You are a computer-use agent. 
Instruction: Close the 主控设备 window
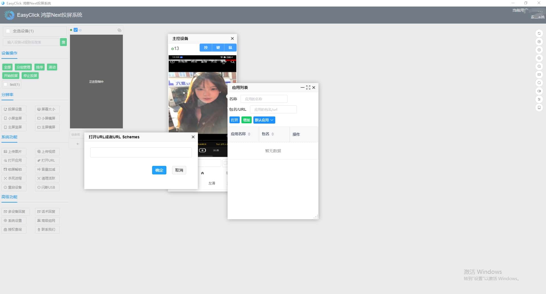coord(232,39)
